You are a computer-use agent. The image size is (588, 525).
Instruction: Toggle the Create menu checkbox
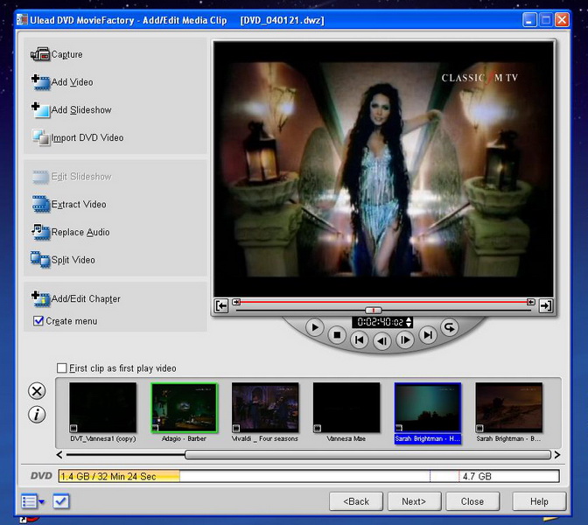(x=38, y=320)
